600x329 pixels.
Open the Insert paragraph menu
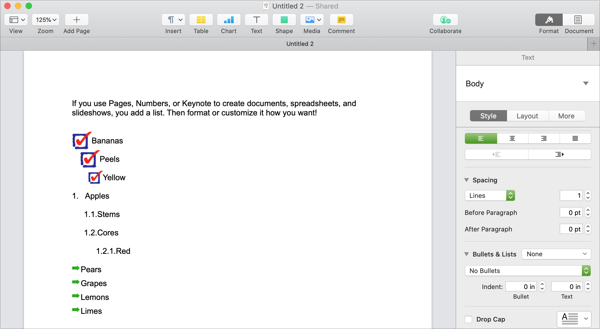tap(173, 20)
